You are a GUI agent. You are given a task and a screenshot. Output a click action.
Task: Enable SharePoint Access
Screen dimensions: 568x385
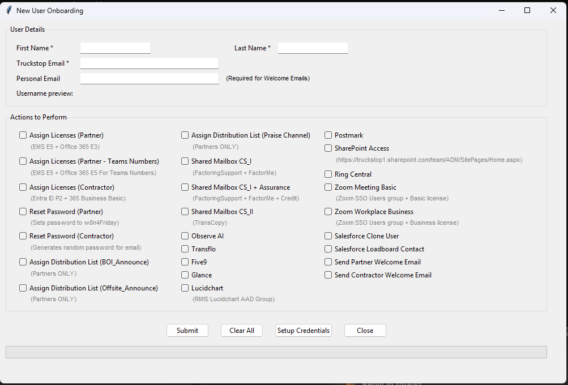(328, 148)
